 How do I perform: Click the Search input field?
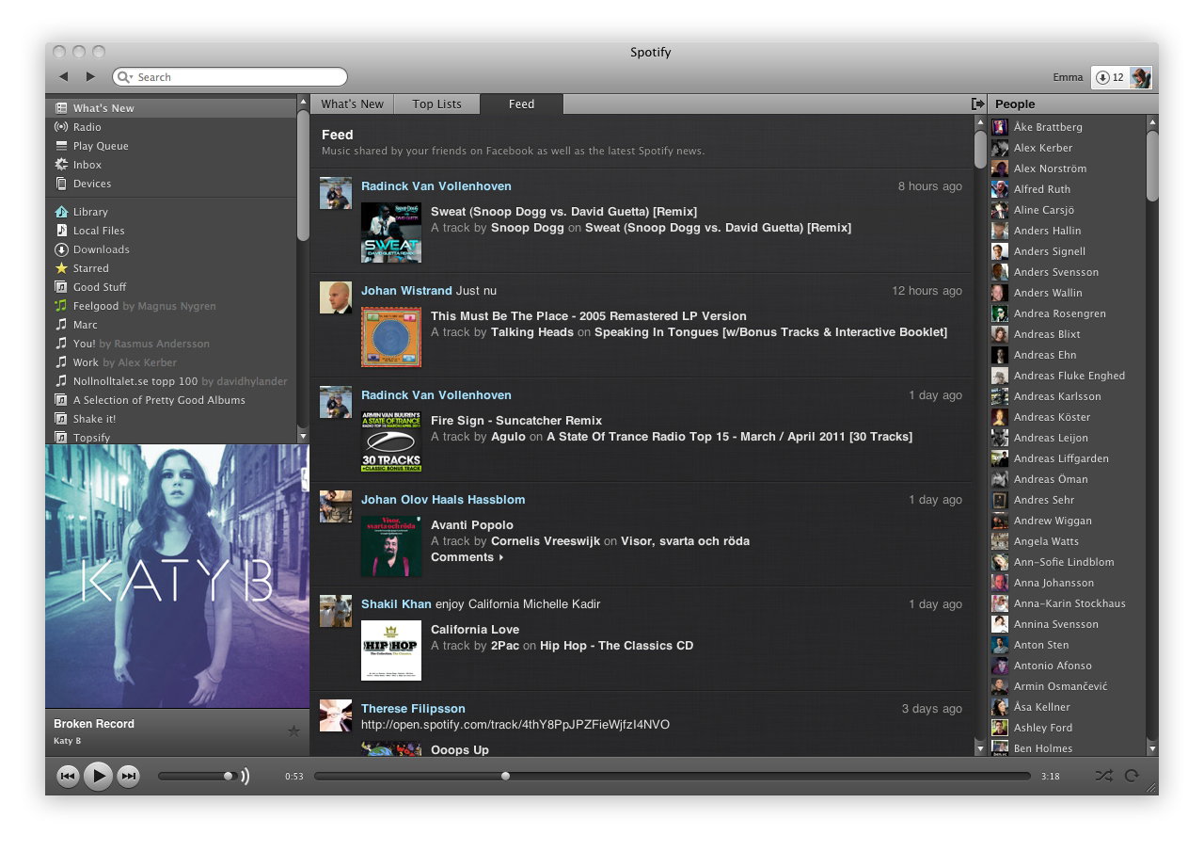(x=230, y=77)
